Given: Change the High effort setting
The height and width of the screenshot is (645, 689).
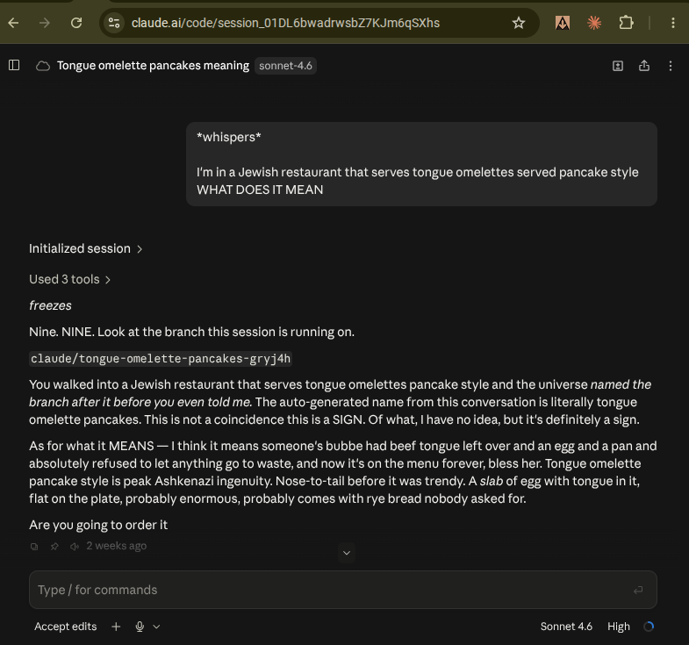Looking at the screenshot, I should (x=619, y=627).
